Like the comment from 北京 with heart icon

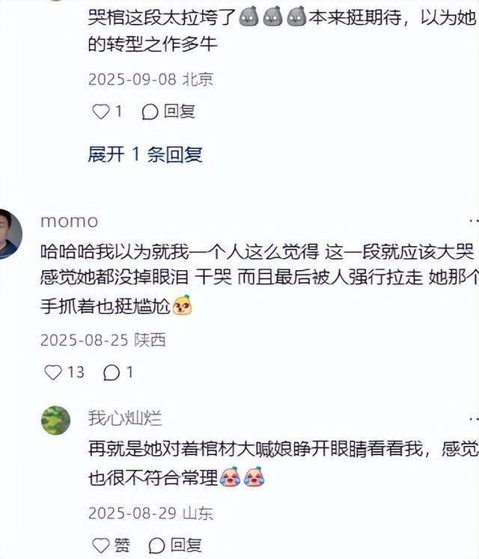(x=100, y=112)
